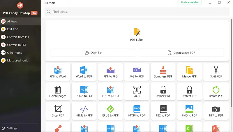This screenshot has width=233, height=132.
Task: Show Other tools category
Action: pyautogui.click(x=20, y=53)
